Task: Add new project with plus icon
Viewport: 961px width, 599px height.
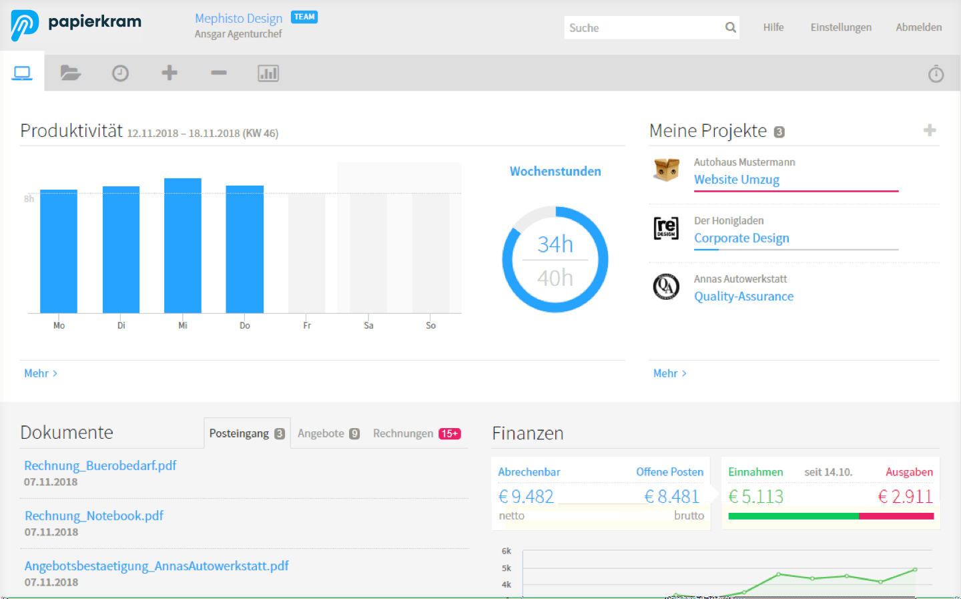Action: tap(929, 130)
